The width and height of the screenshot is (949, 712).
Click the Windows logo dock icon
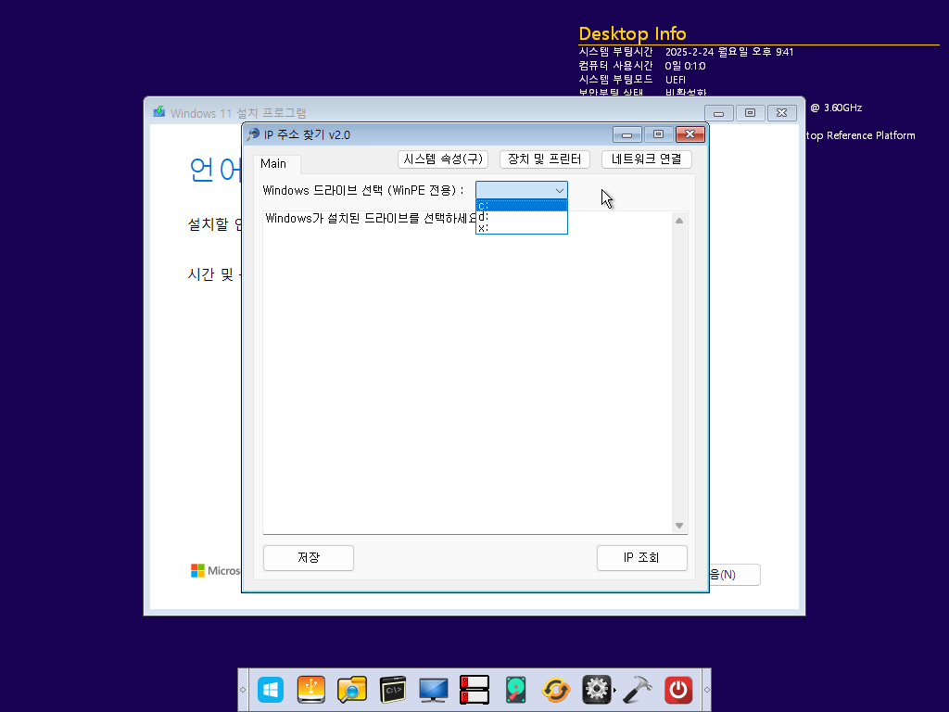point(271,690)
